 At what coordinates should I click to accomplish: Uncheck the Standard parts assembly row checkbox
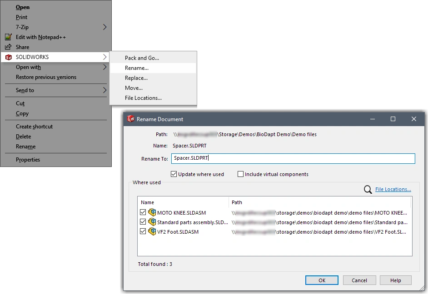(143, 222)
